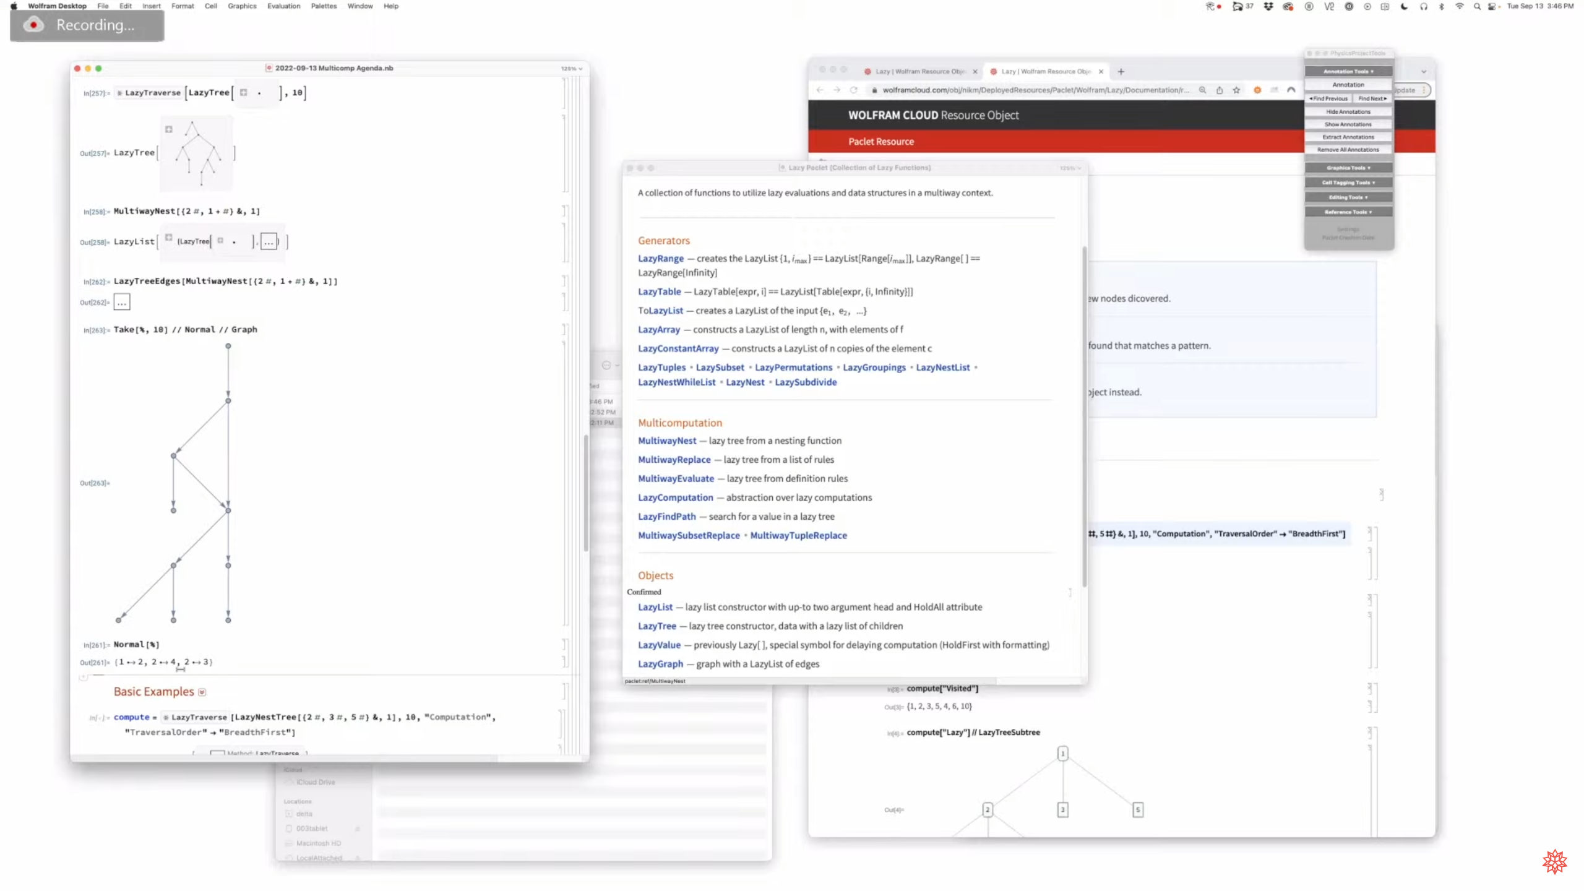Click Find Previous in palette
This screenshot has height=891, width=1584.
pyautogui.click(x=1328, y=98)
